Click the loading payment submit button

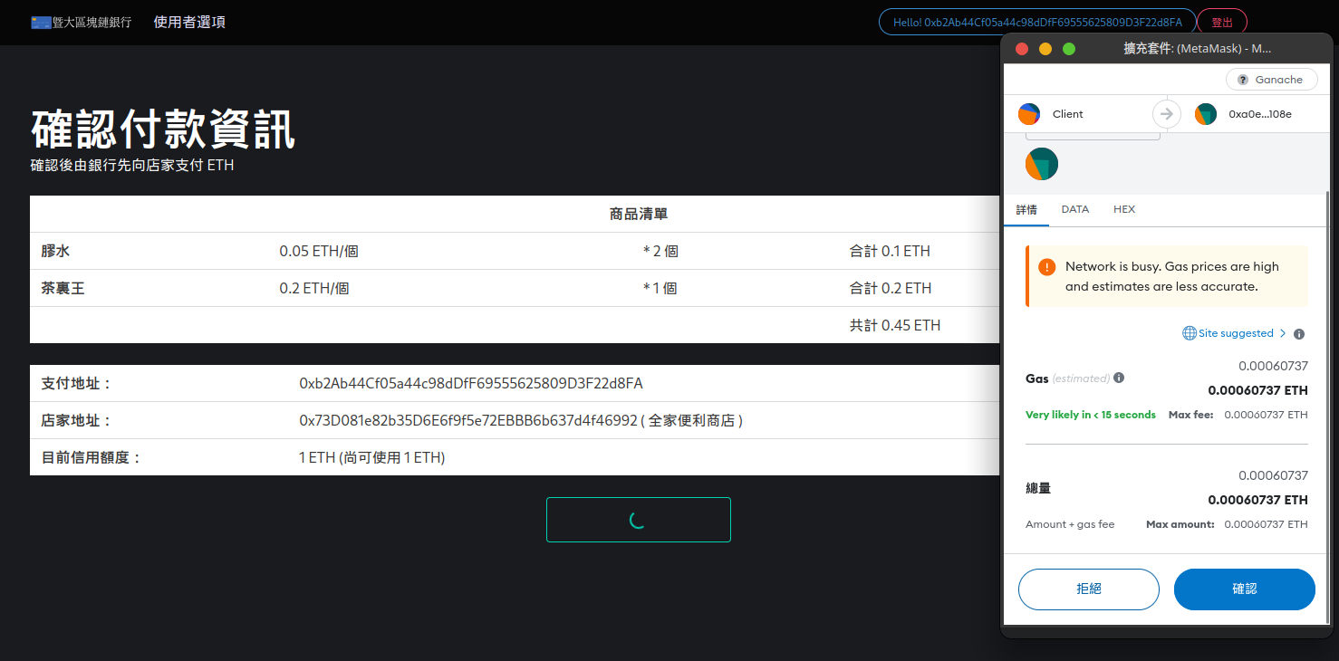(638, 520)
